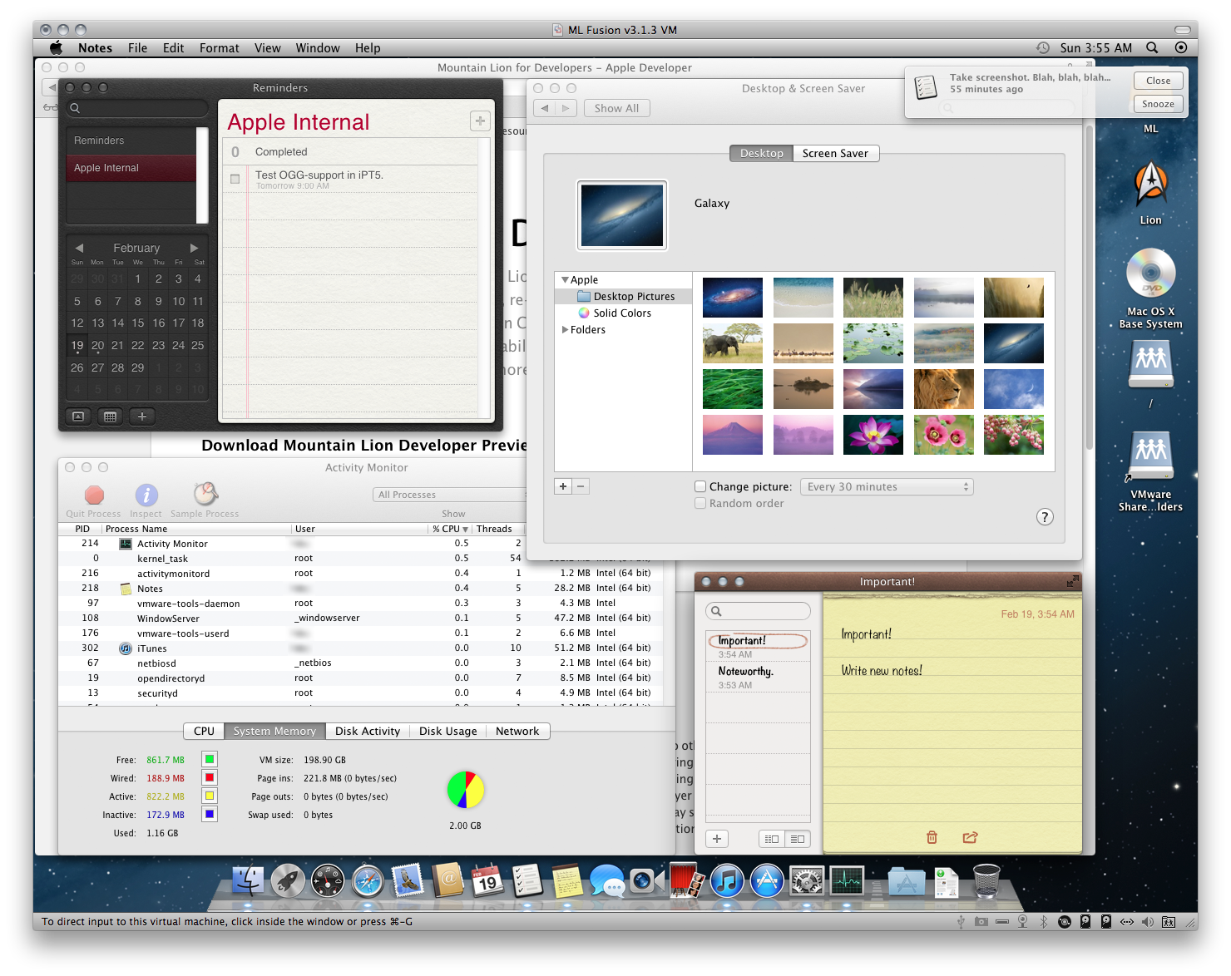Click Show All in Desktop & Screen Saver

[616, 108]
